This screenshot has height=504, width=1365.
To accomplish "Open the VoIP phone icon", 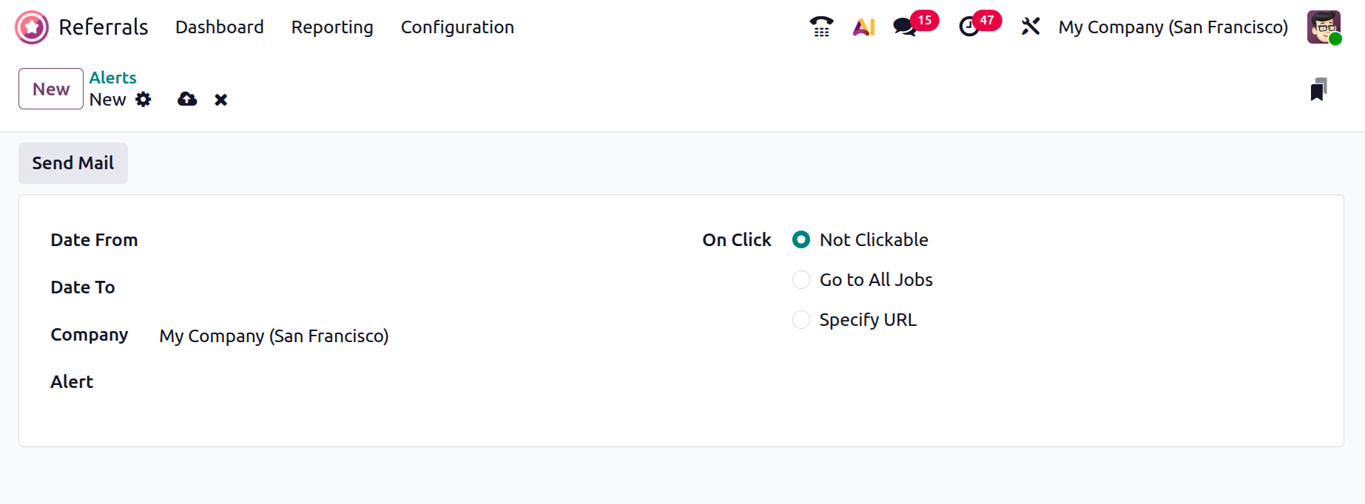I will click(x=820, y=27).
